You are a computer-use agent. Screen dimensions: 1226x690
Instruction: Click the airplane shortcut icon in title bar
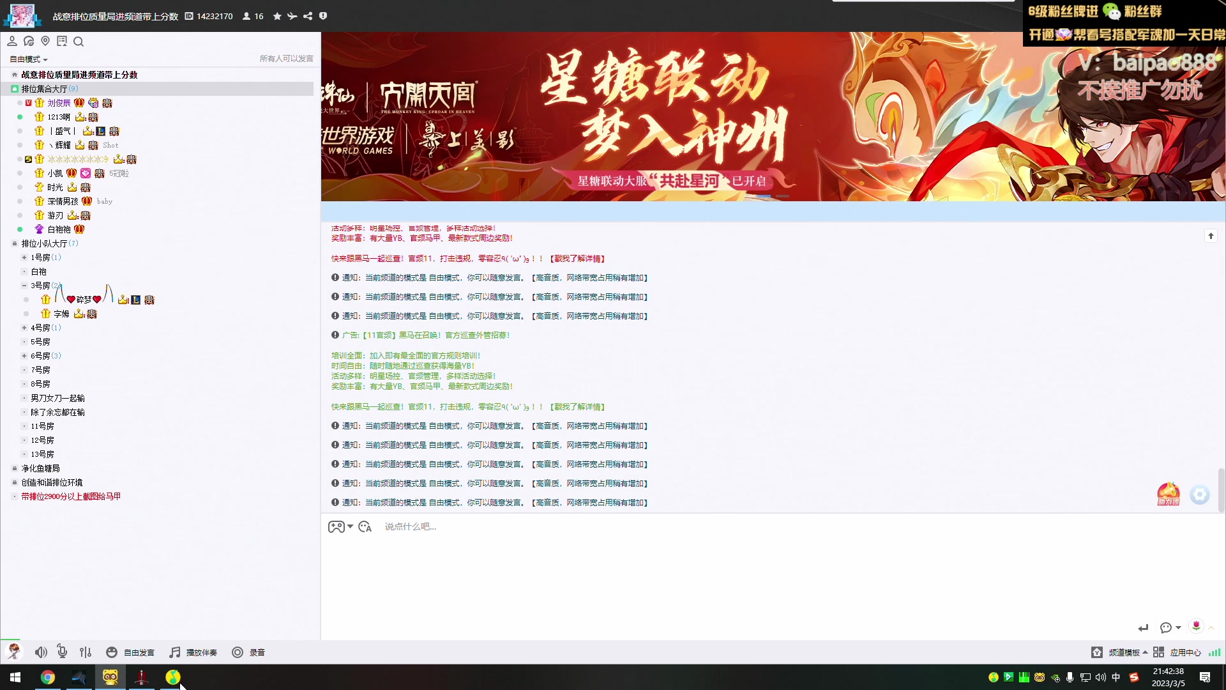[292, 16]
